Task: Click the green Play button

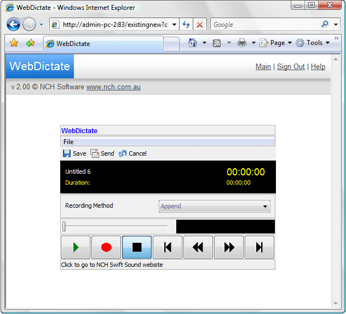Action: point(76,247)
